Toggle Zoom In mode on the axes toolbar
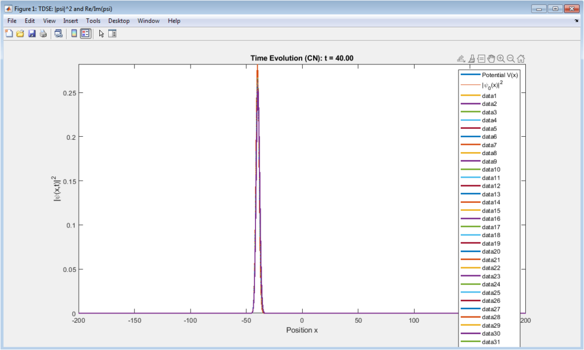 tap(500, 58)
